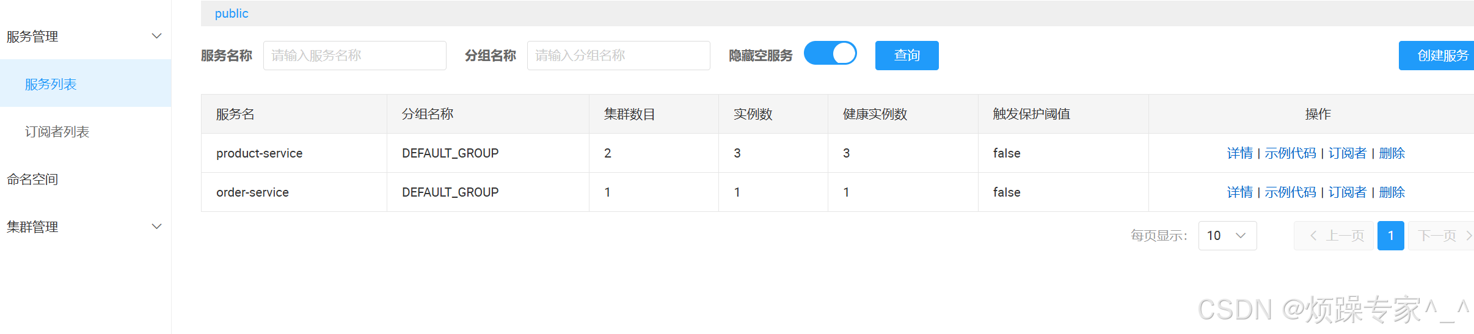Screen dimensions: 1474x334
Task: Open 示例代码 for order-service
Action: [1290, 192]
